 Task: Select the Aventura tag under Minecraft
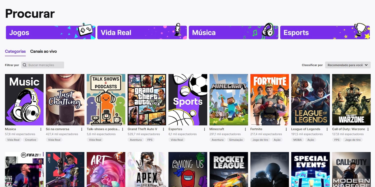217,140
